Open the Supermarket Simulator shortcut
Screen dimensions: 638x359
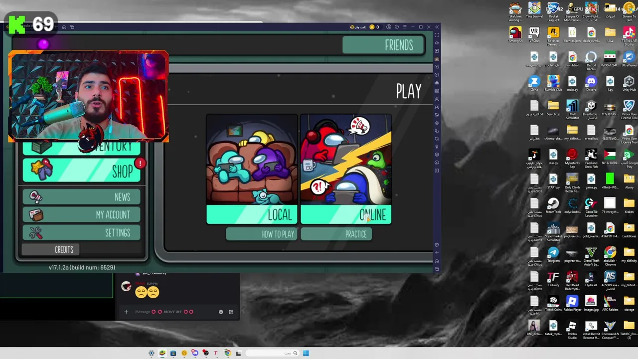click(x=553, y=232)
